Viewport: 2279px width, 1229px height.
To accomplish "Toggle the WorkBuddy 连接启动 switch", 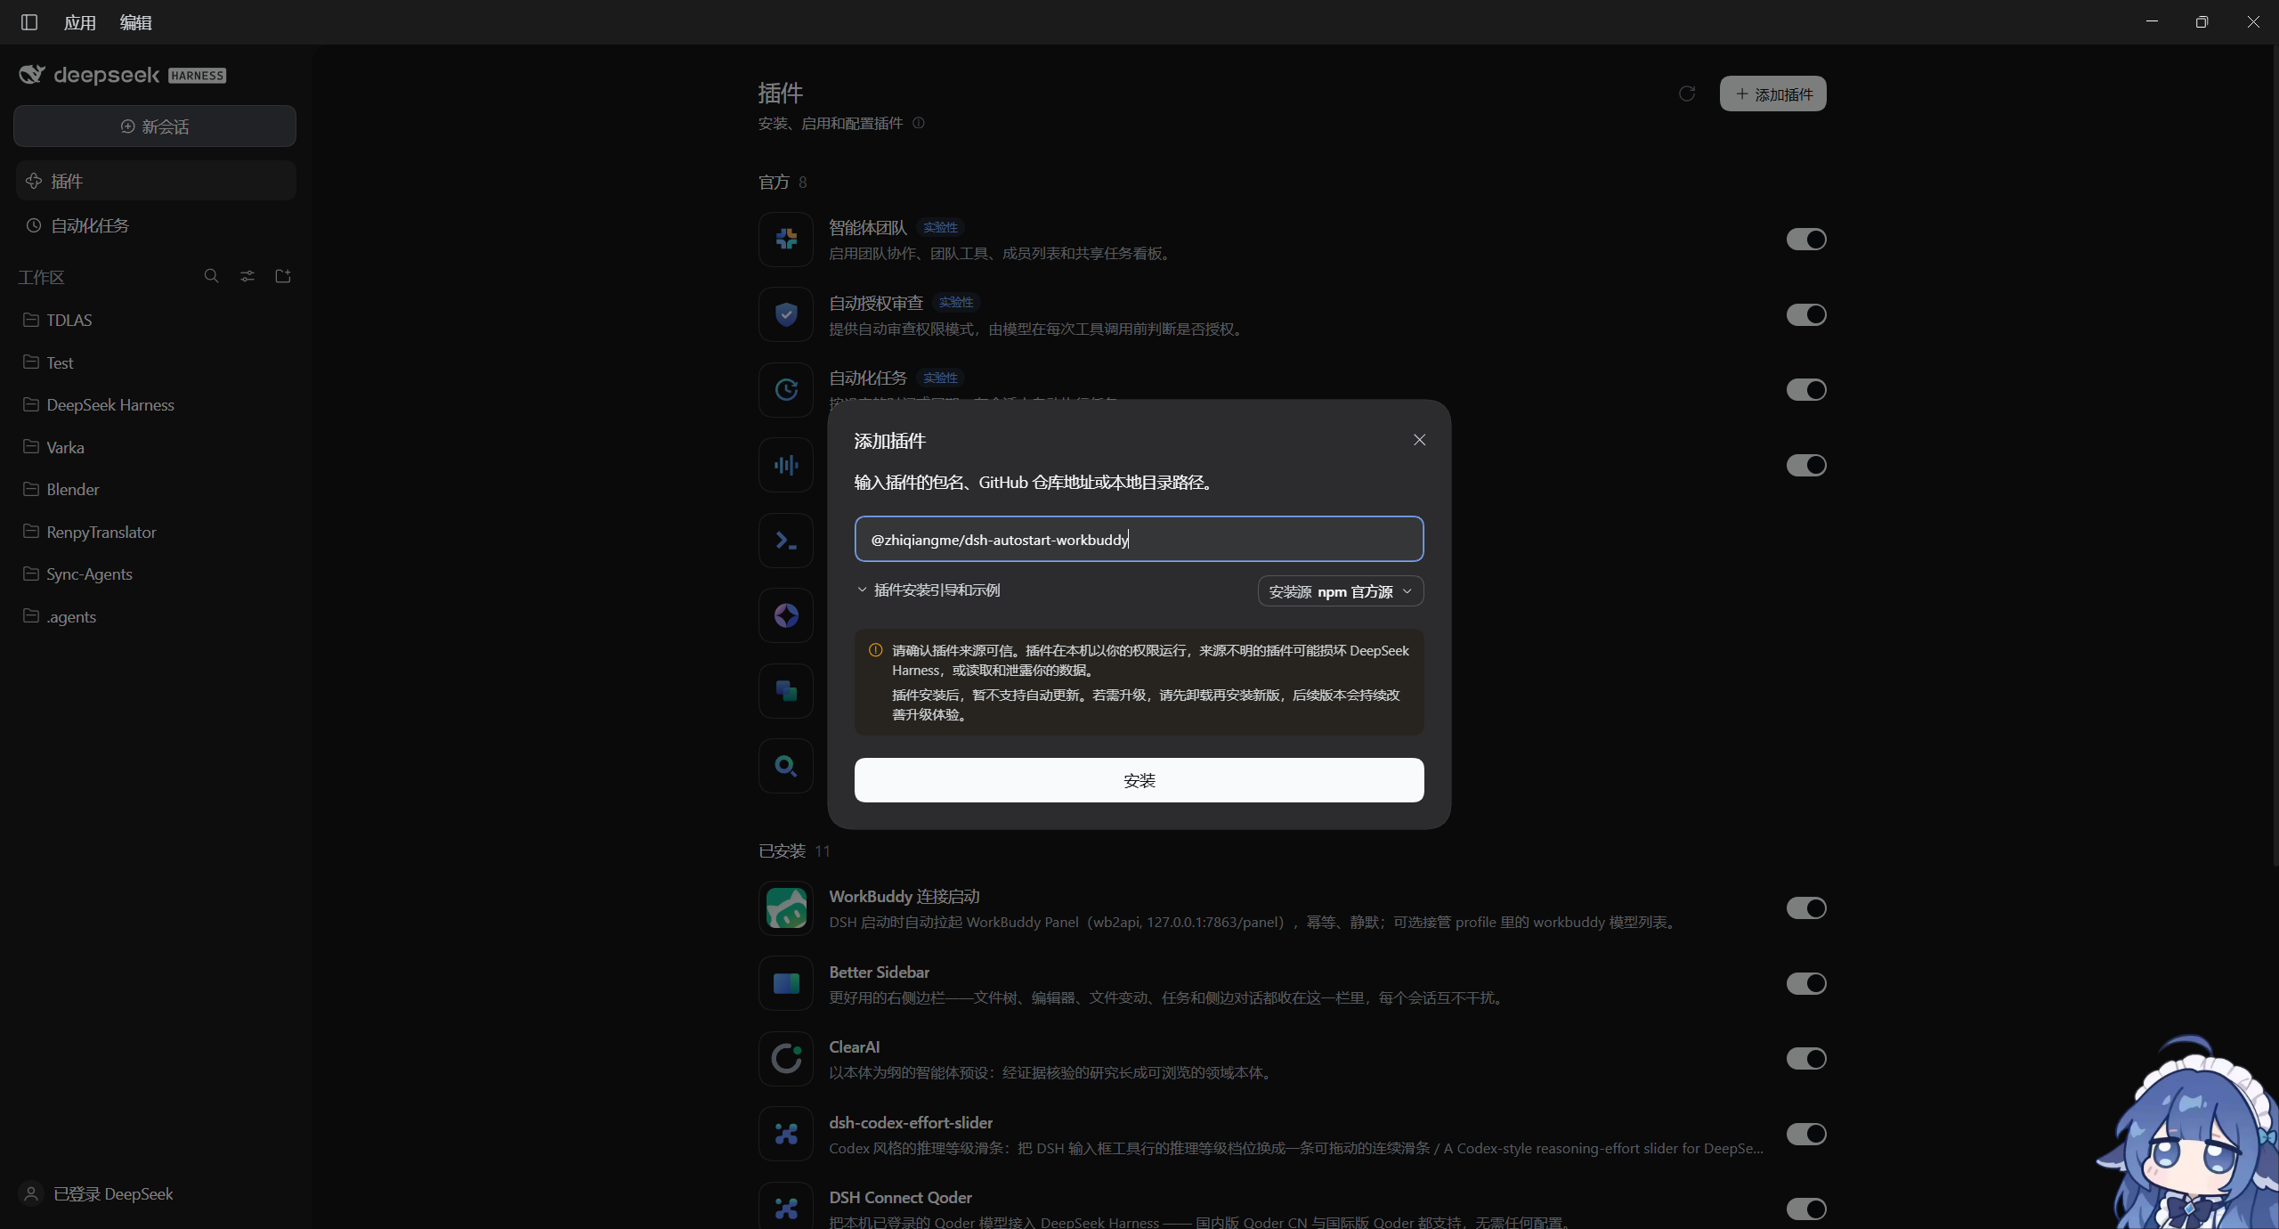I will click(1806, 908).
